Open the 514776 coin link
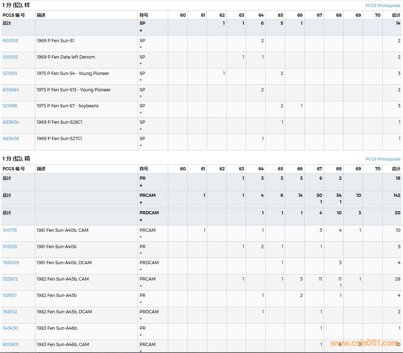Image resolution: width=403 pixels, height=353 pixels. [10, 230]
